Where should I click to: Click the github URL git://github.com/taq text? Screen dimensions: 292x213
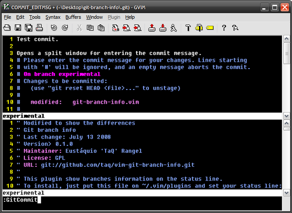point(118,165)
